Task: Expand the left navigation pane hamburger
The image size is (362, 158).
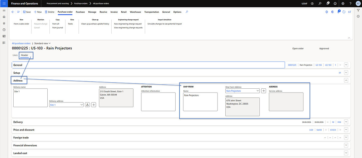Action: (x=4, y=11)
